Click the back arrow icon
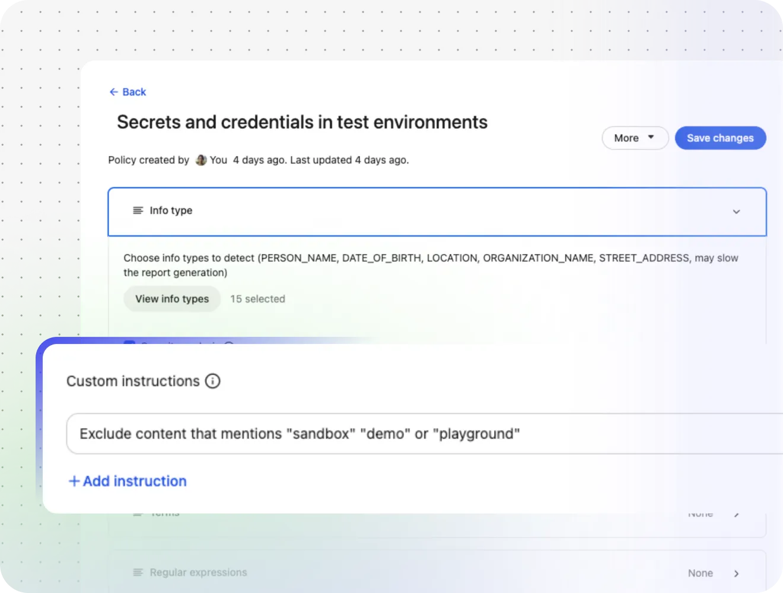 tap(114, 92)
